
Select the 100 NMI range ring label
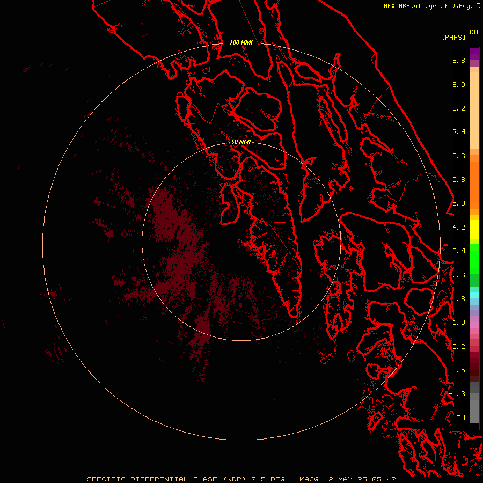click(241, 42)
